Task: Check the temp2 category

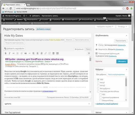Action: tap(98, 85)
